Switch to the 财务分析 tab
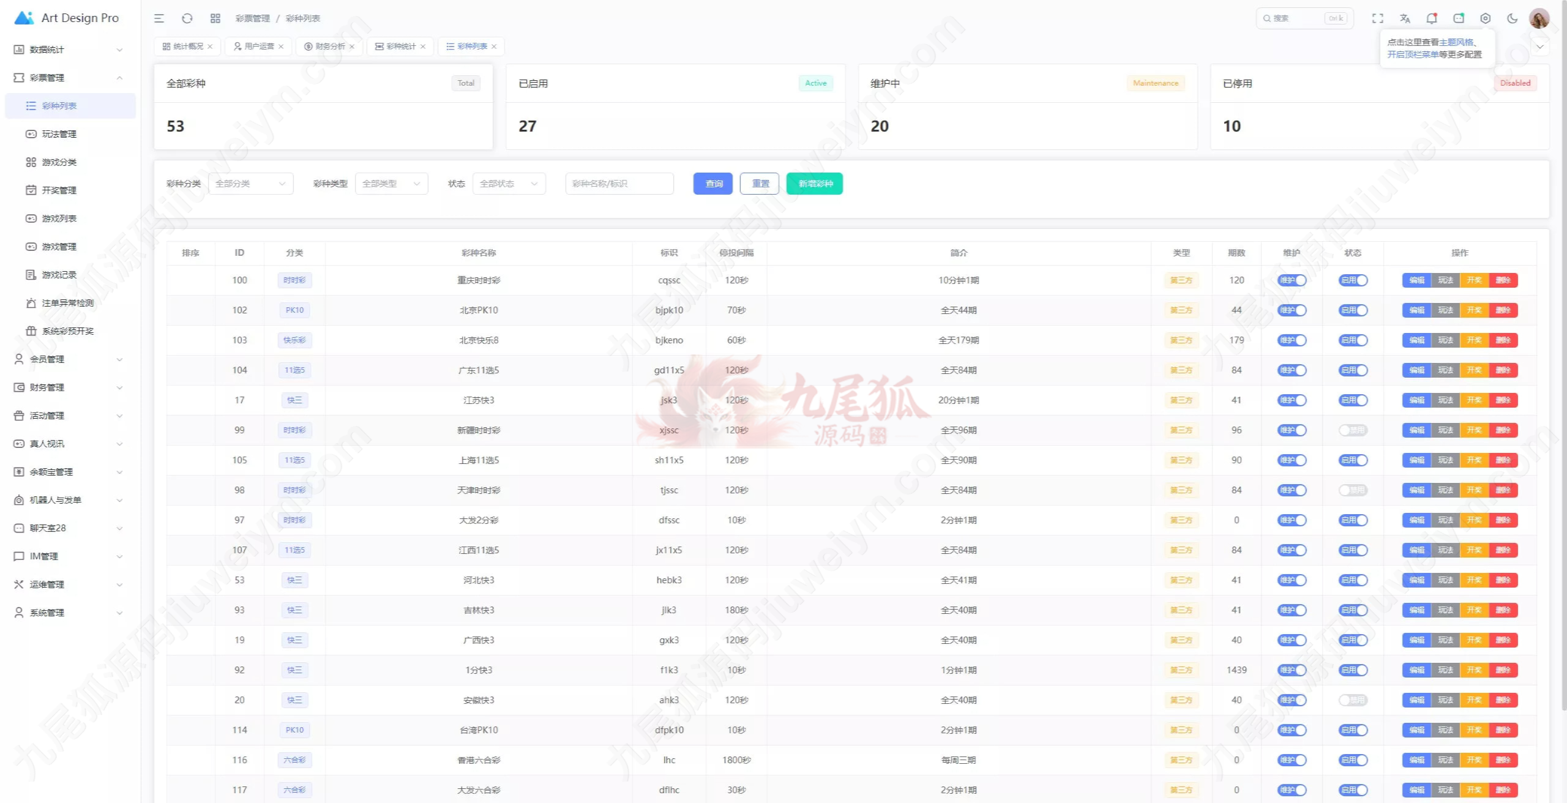The width and height of the screenshot is (1567, 803). (330, 47)
